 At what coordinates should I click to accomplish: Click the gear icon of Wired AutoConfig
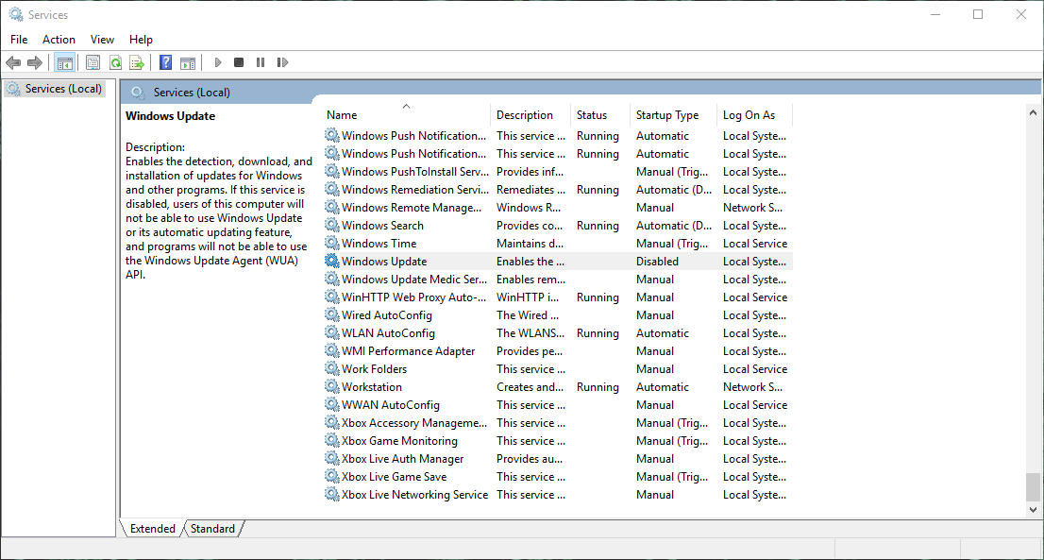(331, 315)
